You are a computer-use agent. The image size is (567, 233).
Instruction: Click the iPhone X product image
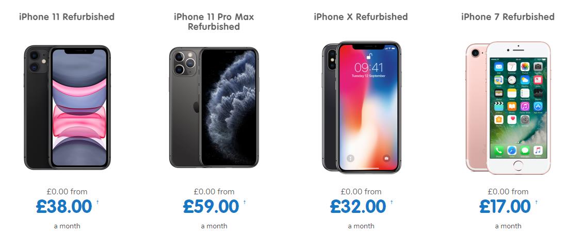[362, 107]
